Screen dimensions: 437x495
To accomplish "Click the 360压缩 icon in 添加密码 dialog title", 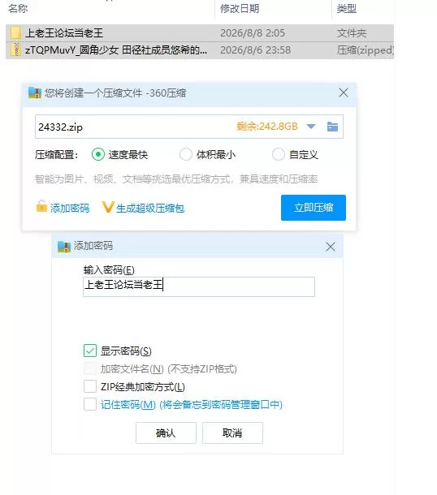I will (64, 246).
